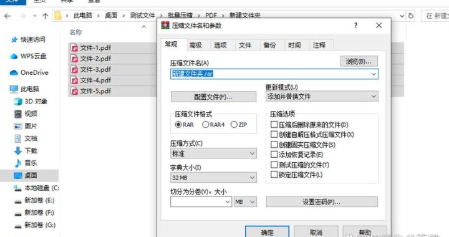Select PDF icon of 文件-2.pdf
Screen dimensions: 449x237
point(74,59)
